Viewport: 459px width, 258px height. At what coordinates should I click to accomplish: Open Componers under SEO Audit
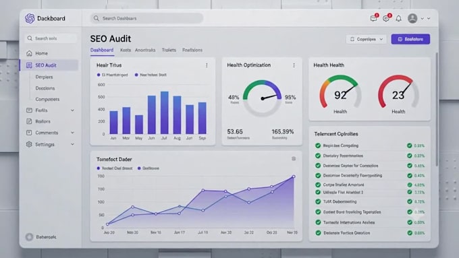tap(47, 99)
